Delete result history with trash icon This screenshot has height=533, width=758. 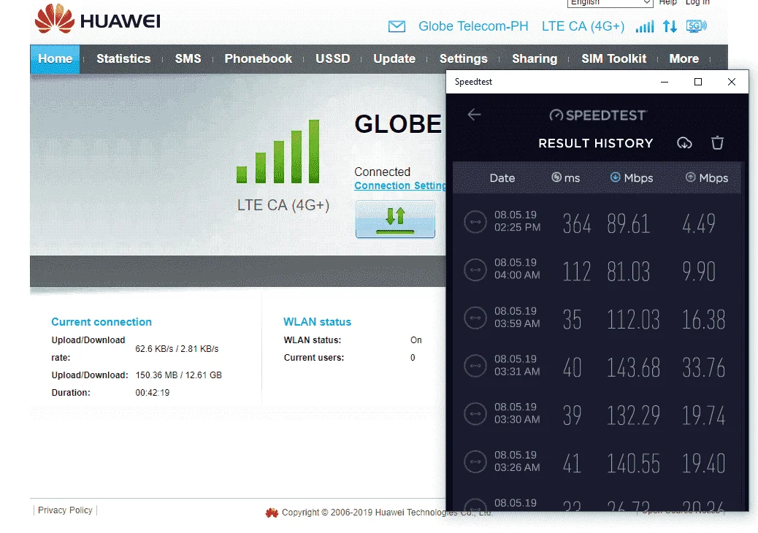click(x=717, y=142)
